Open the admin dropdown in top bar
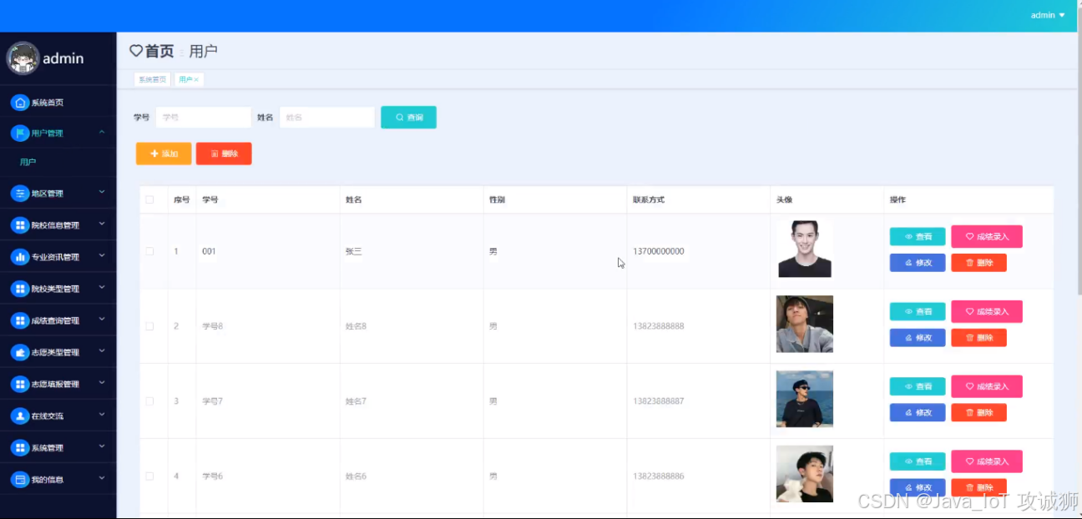 point(1048,15)
